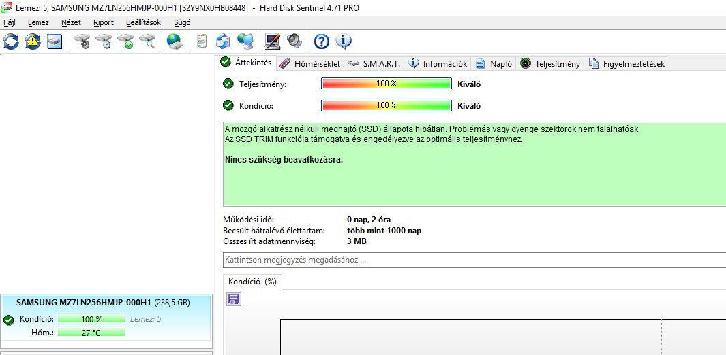Screen dimensions: 726x355
Task: Click the 'Az SSD TRIM funkciója' status line
Action: click(373, 139)
